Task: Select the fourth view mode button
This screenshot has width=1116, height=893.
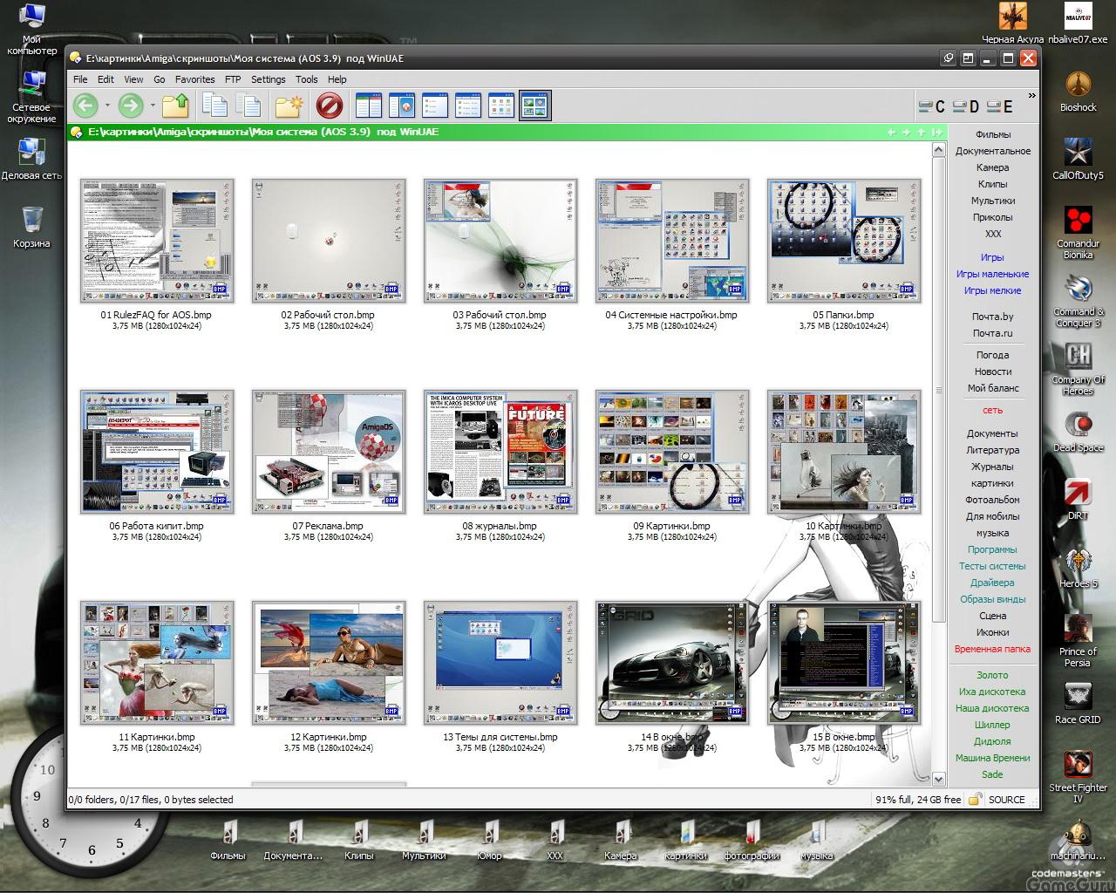Action: [x=468, y=106]
